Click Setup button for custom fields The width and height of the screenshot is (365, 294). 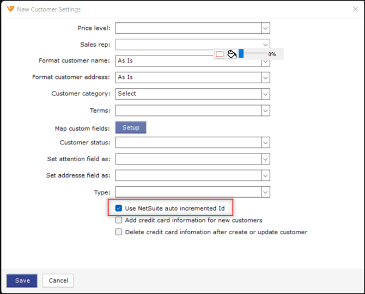131,127
